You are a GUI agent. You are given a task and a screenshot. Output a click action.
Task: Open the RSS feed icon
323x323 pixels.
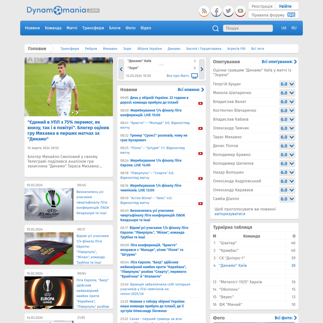204,11
